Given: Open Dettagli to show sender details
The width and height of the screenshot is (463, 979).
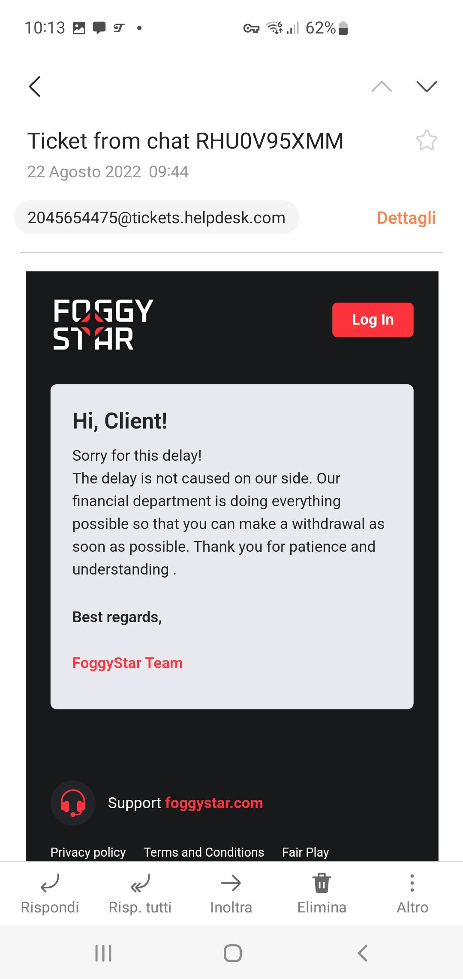Looking at the screenshot, I should tap(406, 218).
